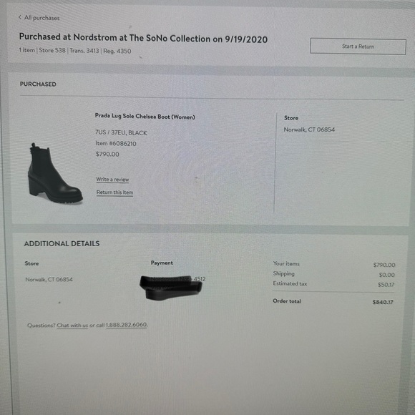Click the Start a Return button

358,47
